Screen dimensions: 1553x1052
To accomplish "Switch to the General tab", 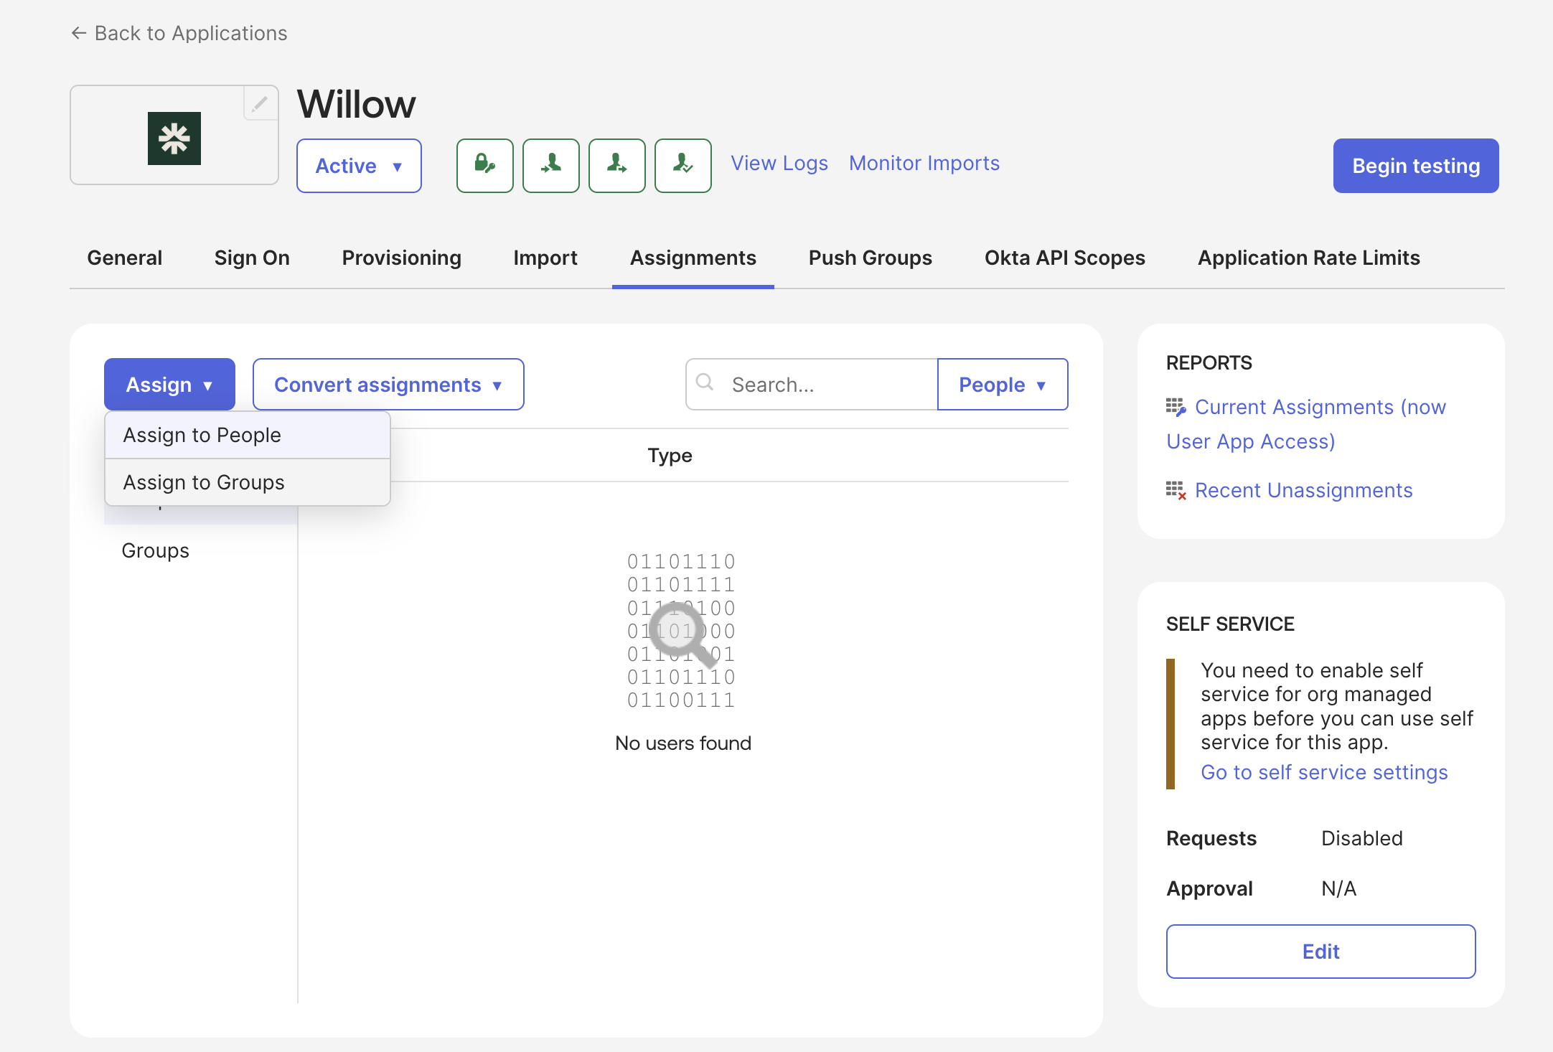I will pos(125,258).
